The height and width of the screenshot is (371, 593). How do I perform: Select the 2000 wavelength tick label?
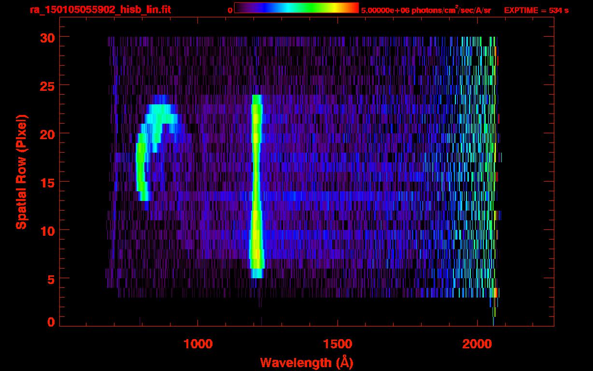477,344
